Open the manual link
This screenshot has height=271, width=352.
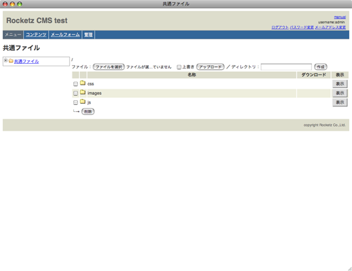(340, 17)
